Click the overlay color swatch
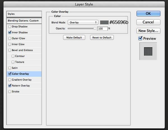Image resolution: width=168 pixels, height=130 pixels. 104,22
